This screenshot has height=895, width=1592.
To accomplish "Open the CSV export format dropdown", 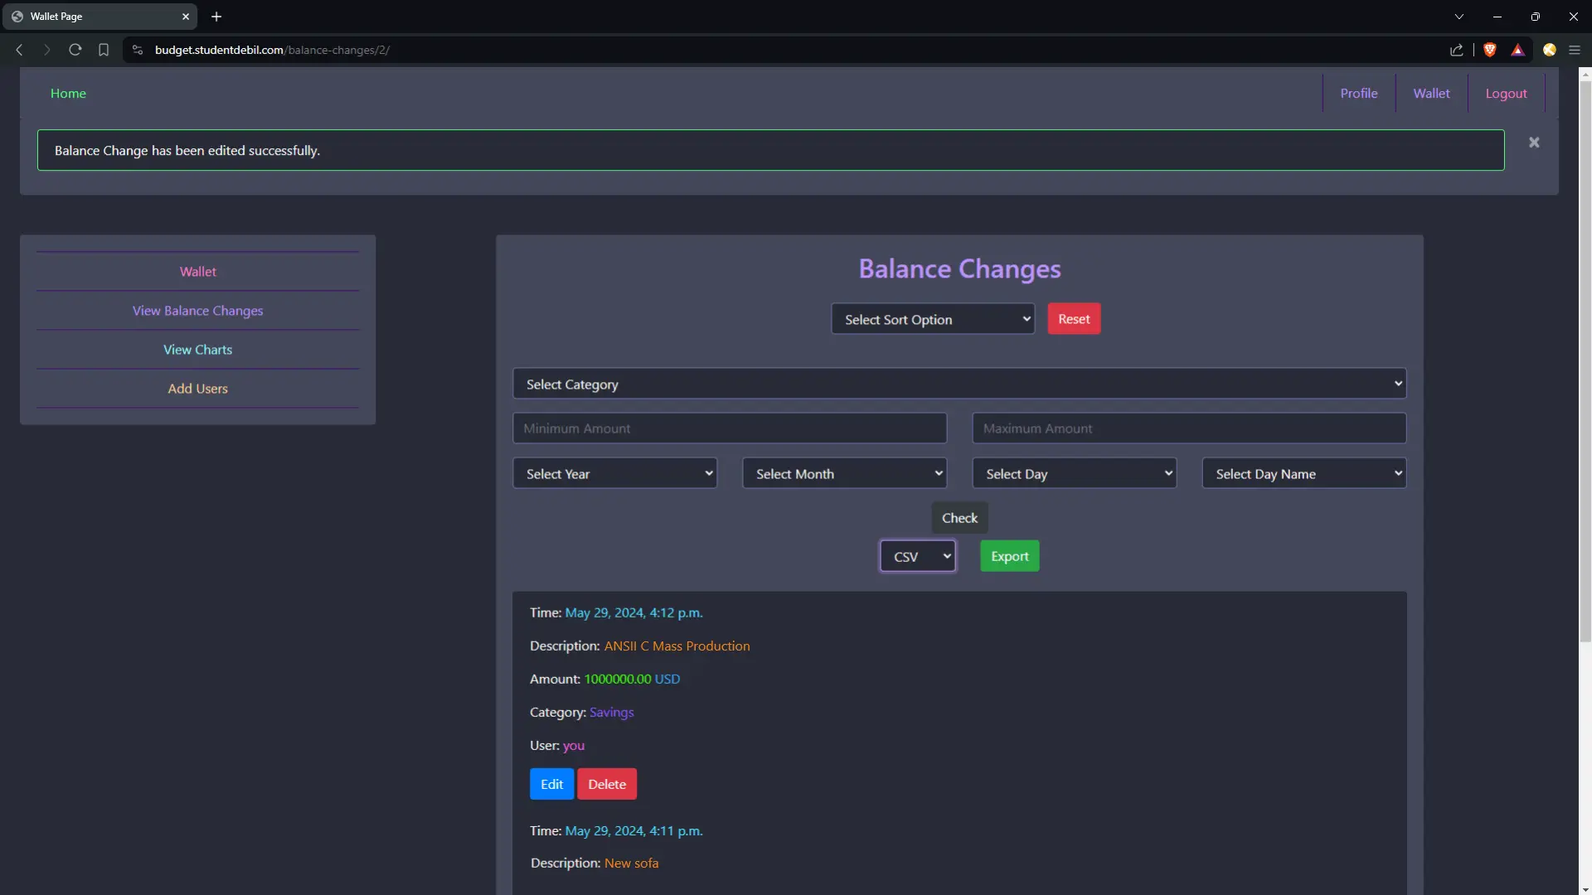I will click(x=917, y=556).
